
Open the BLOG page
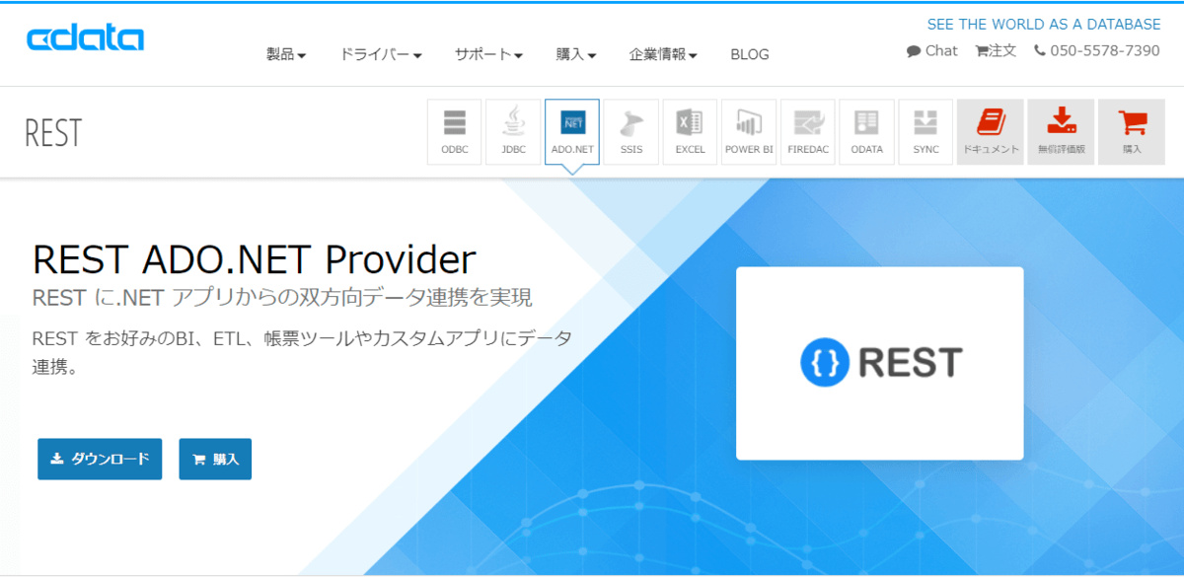point(750,54)
